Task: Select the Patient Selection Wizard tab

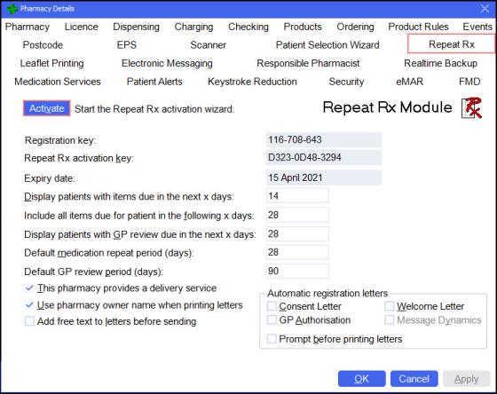Action: pos(327,45)
